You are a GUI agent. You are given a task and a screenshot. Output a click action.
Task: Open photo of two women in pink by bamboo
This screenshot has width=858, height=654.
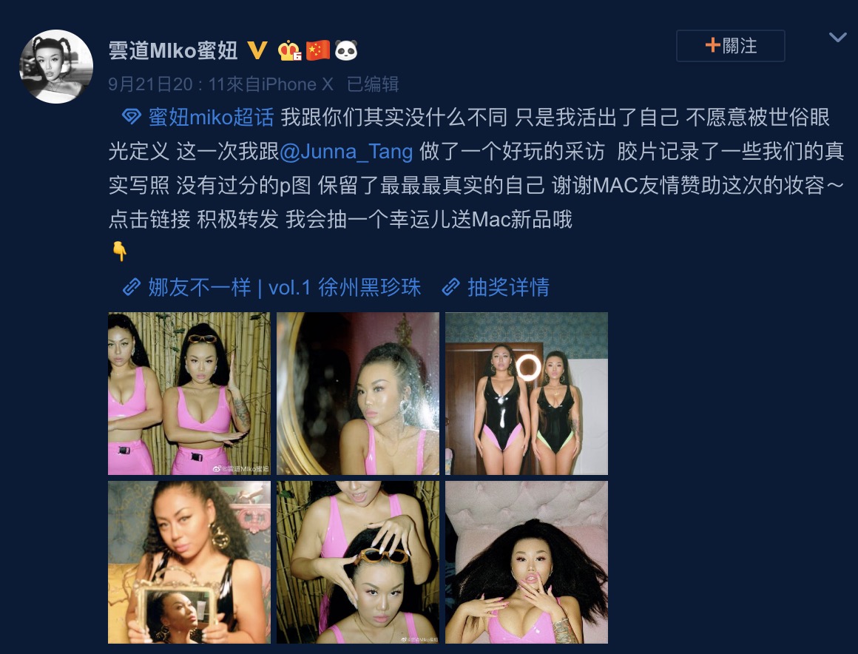189,394
